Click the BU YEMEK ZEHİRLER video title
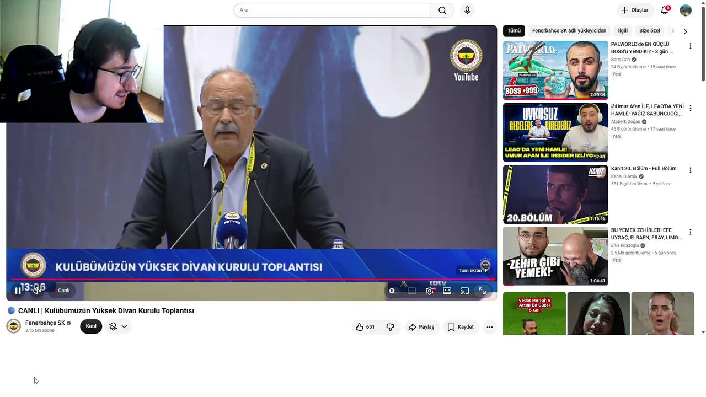This screenshot has width=706, height=397. coord(646,234)
